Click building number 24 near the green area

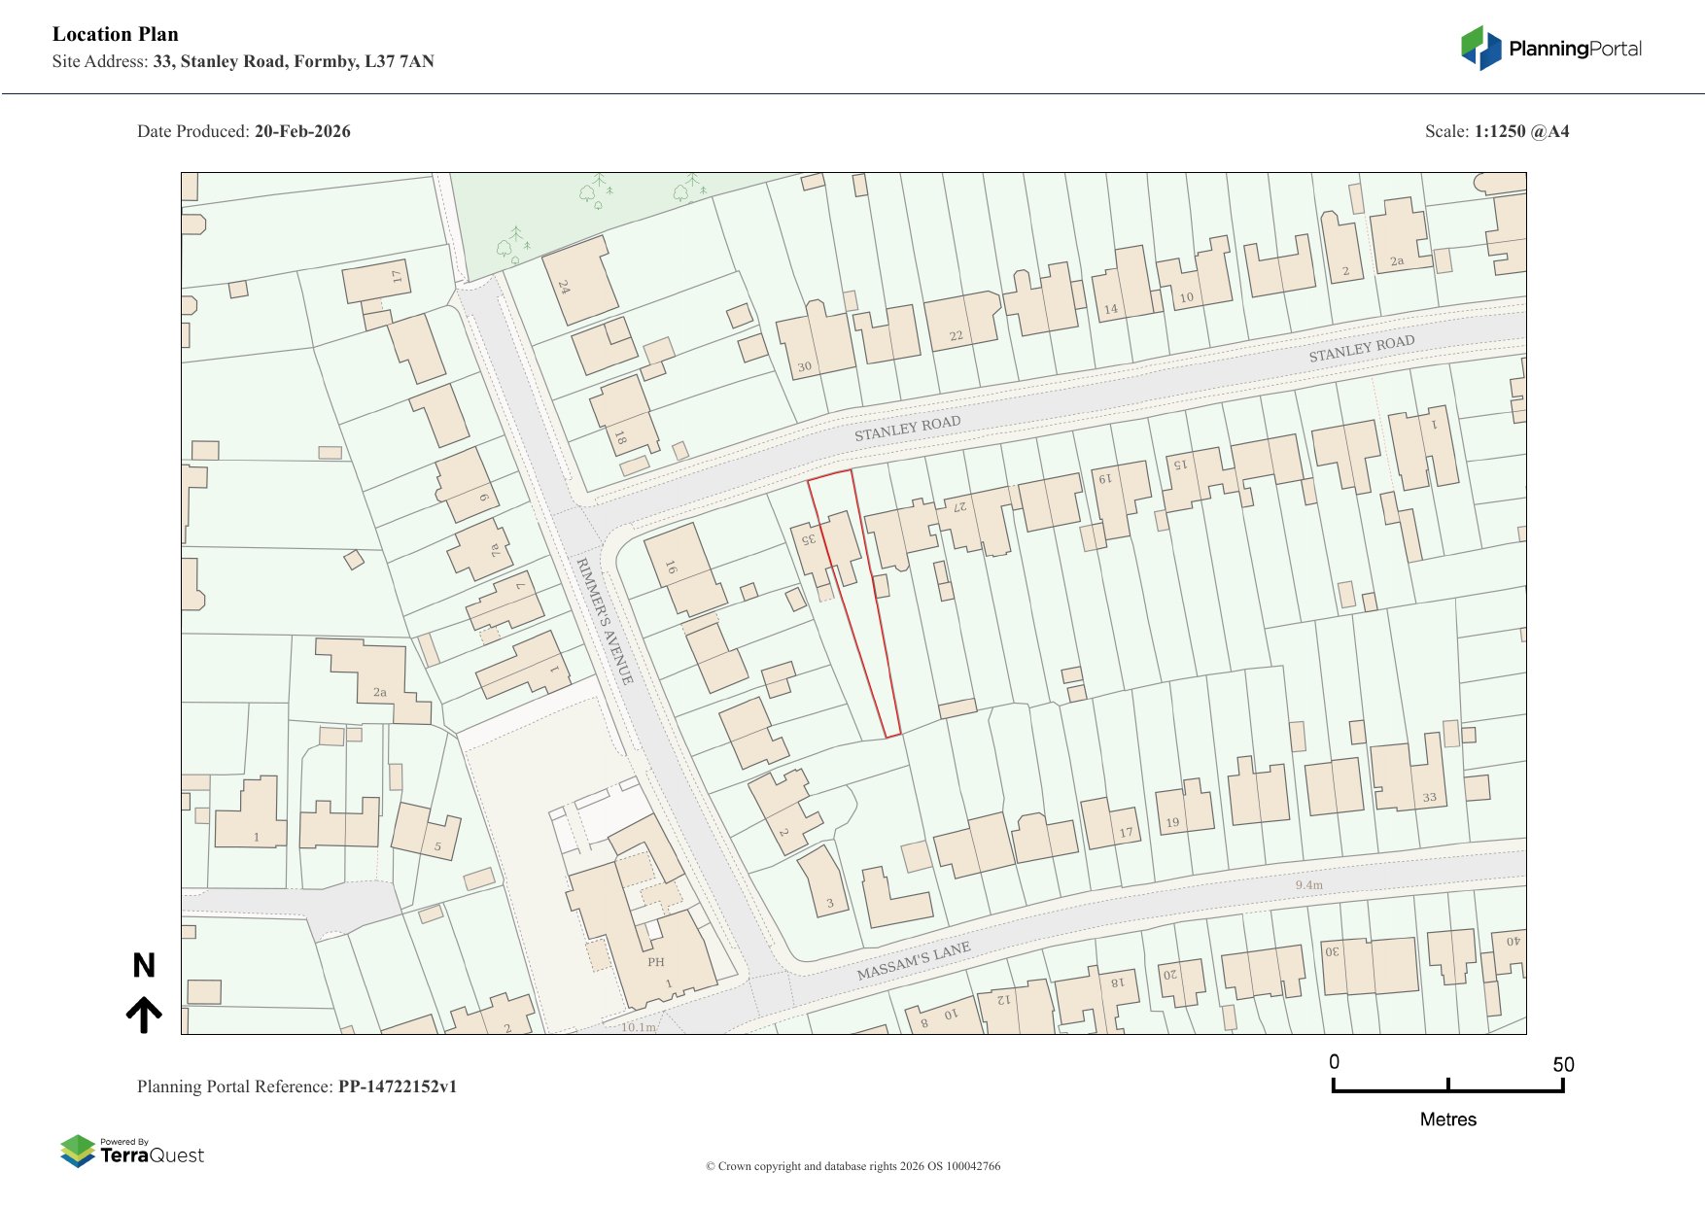click(564, 287)
